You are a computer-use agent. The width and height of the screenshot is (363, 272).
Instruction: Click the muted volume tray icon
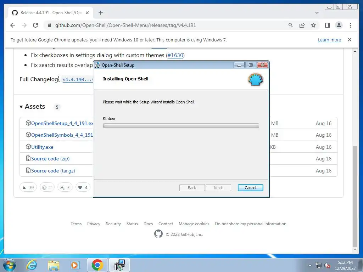pyautogui.click(x=327, y=266)
